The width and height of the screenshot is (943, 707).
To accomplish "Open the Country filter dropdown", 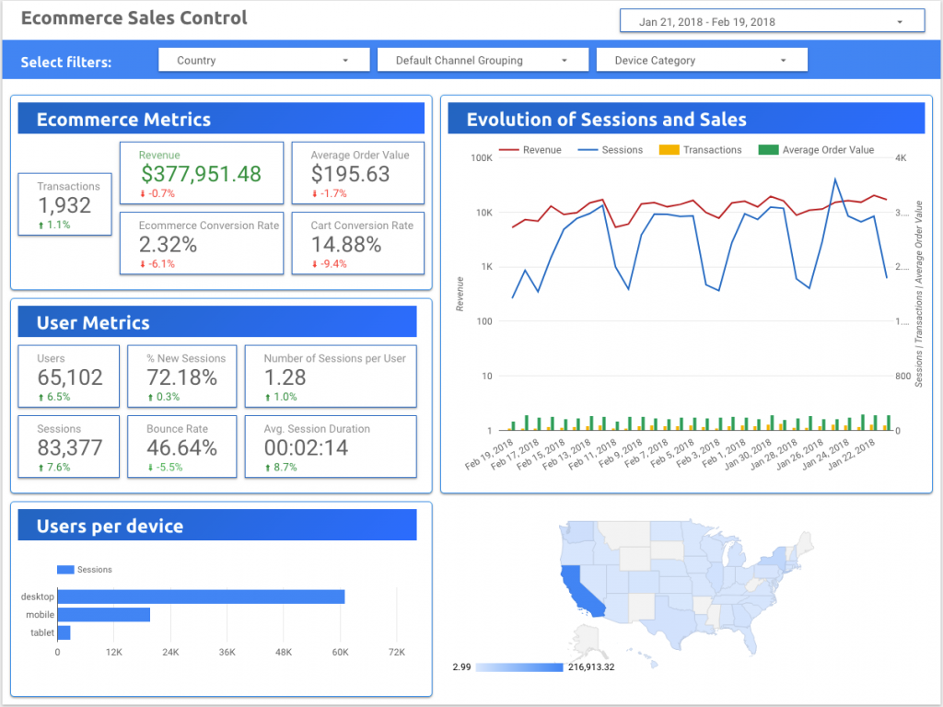I will [265, 59].
